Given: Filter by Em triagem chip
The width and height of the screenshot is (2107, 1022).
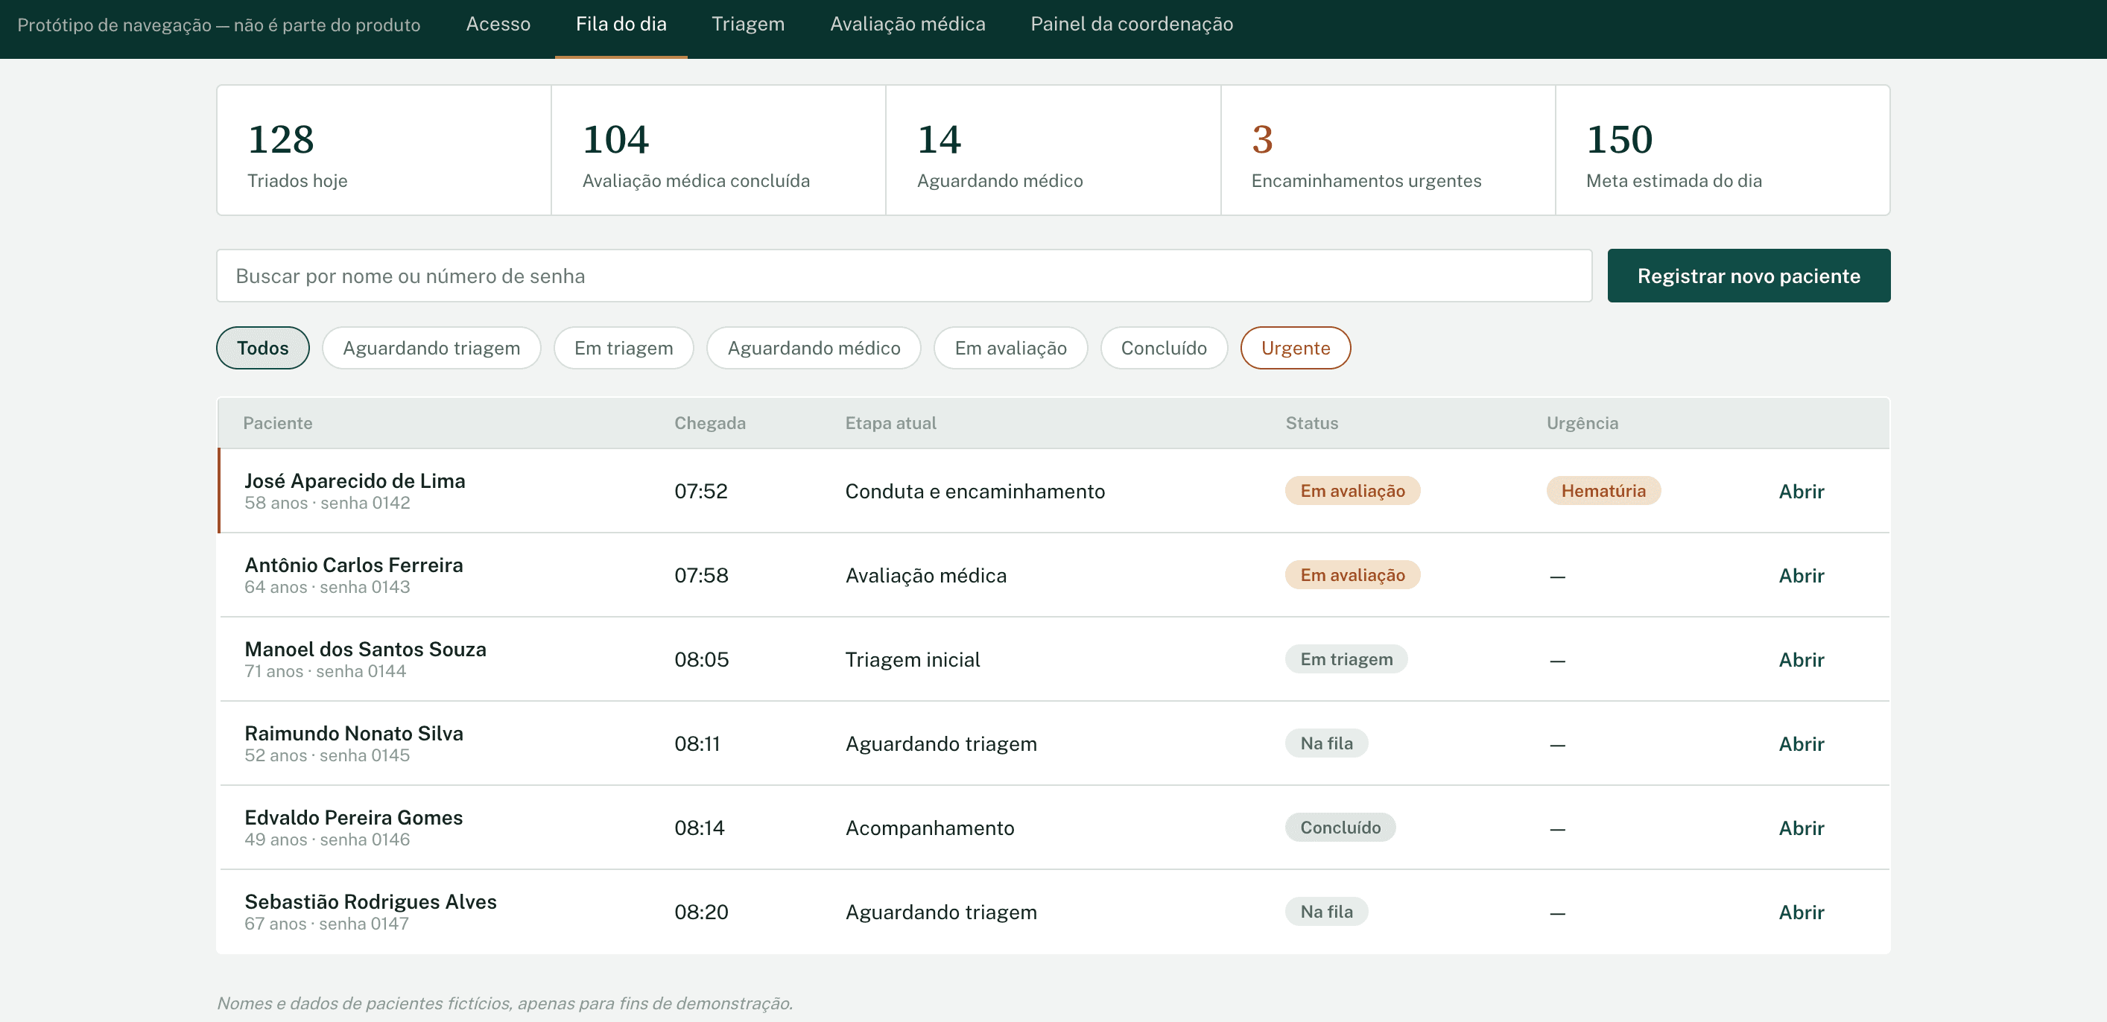Looking at the screenshot, I should coord(624,347).
